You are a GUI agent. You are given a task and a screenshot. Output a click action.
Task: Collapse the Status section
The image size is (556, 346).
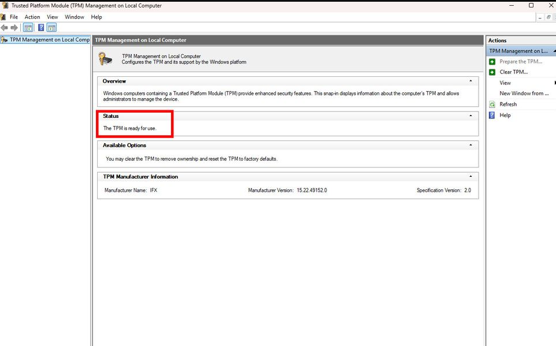(470, 116)
